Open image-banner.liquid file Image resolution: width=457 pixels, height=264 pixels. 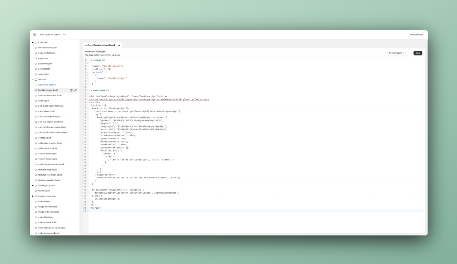pyautogui.click(x=48, y=207)
